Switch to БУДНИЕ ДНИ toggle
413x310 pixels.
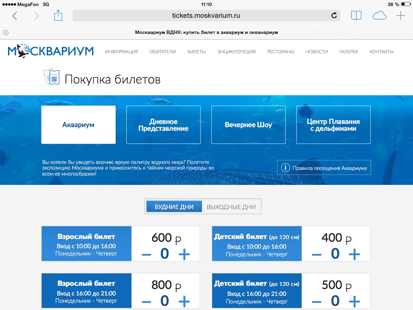(174, 207)
